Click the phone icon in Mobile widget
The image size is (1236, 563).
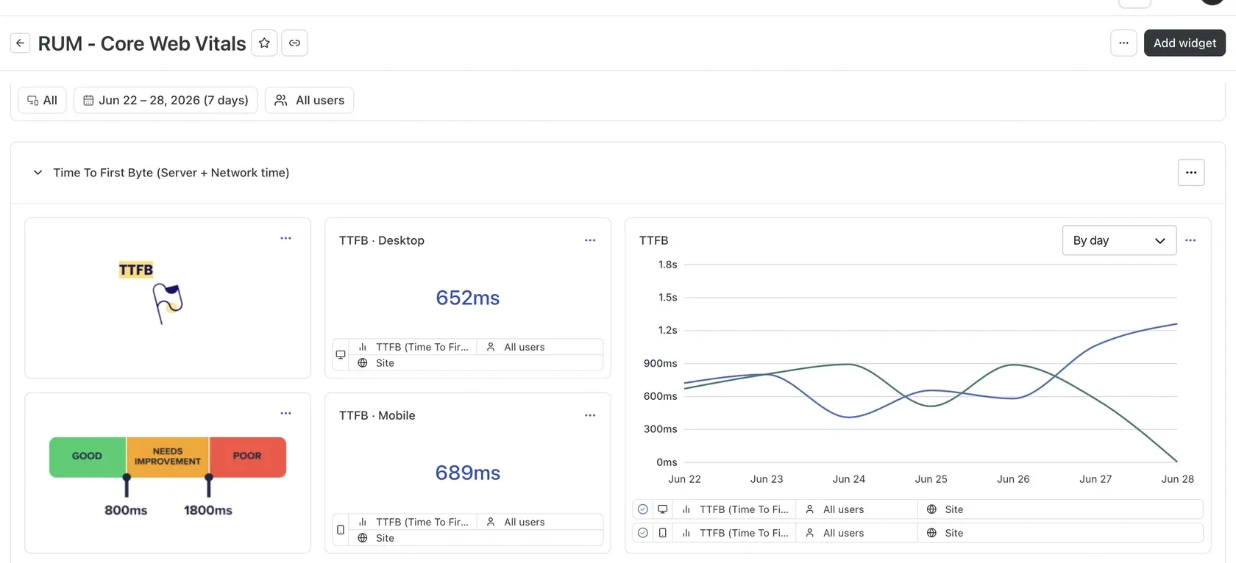click(x=341, y=530)
